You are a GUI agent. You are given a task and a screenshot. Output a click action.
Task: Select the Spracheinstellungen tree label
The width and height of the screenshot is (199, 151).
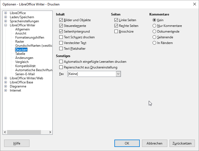tap(24, 21)
